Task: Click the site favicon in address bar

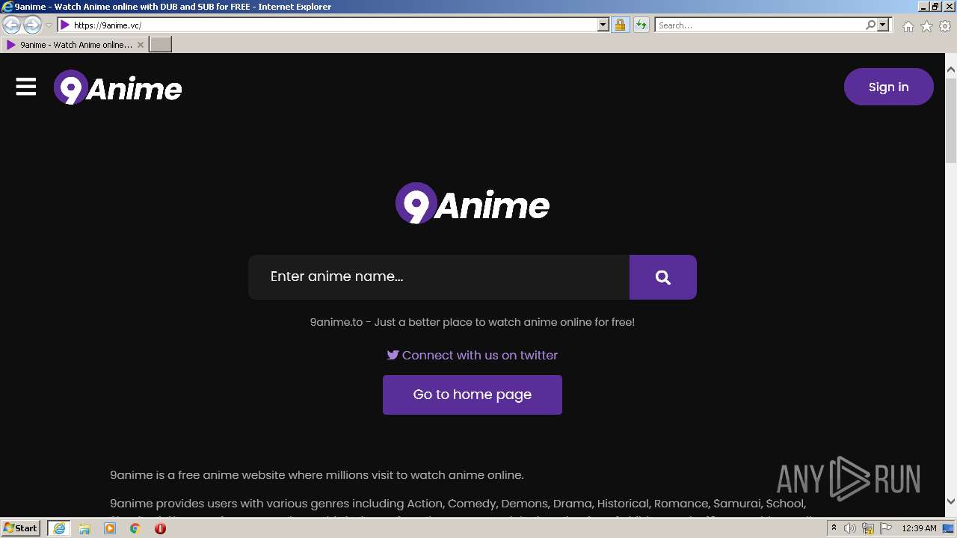Action: pyautogui.click(x=65, y=25)
